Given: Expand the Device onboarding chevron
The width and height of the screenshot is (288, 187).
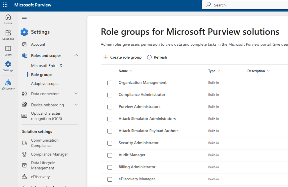Looking at the screenshot, I should coord(76,105).
